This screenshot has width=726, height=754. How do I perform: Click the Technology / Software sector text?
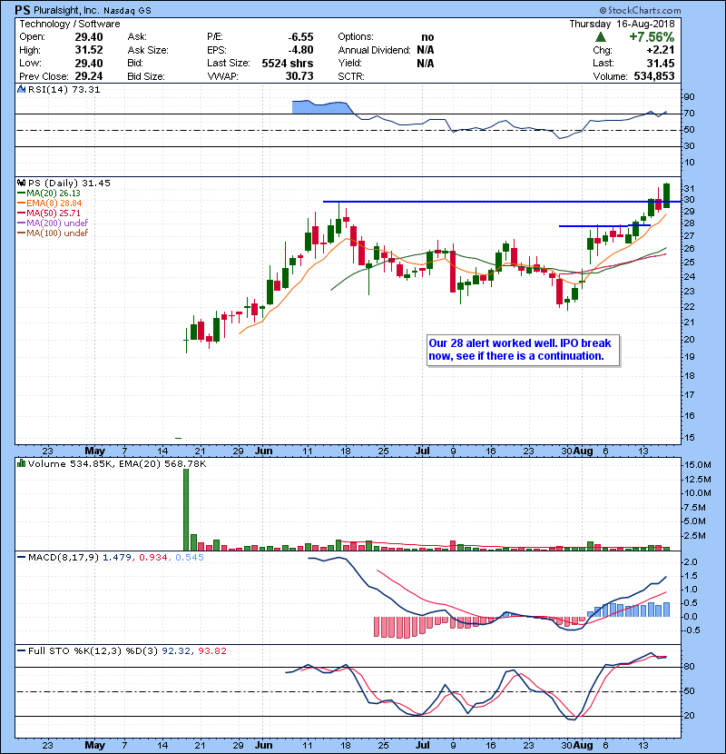(x=70, y=24)
